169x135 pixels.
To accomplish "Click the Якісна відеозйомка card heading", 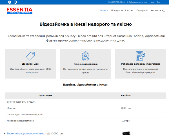I will [x=86, y=64].
